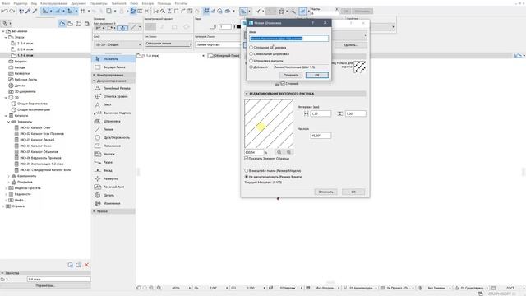
Task: Click the 1:100 scale in status bar
Action: pos(251,288)
